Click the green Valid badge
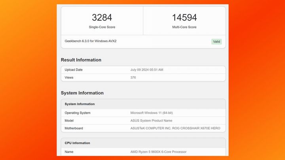This screenshot has height=160, width=285. (x=217, y=41)
